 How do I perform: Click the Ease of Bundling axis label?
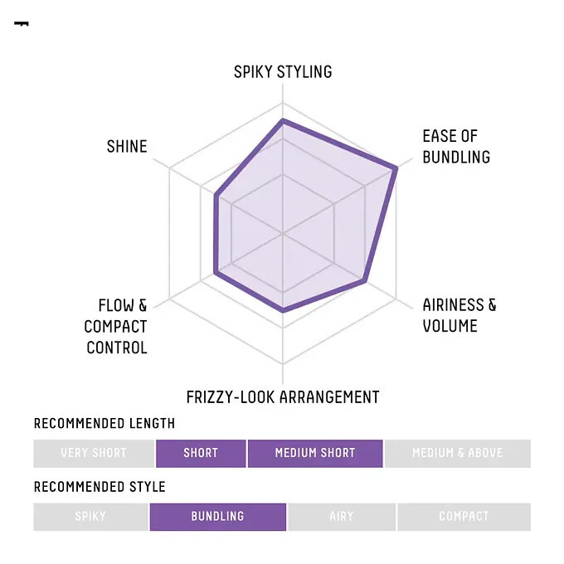(456, 147)
